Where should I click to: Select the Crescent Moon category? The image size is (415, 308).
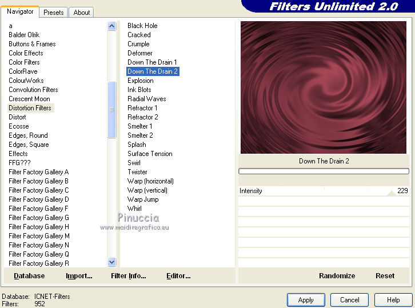click(29, 99)
